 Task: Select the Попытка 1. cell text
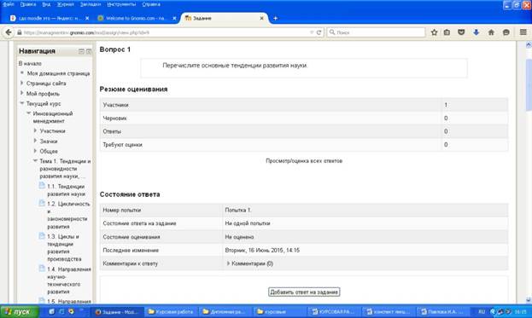pyautogui.click(x=238, y=210)
